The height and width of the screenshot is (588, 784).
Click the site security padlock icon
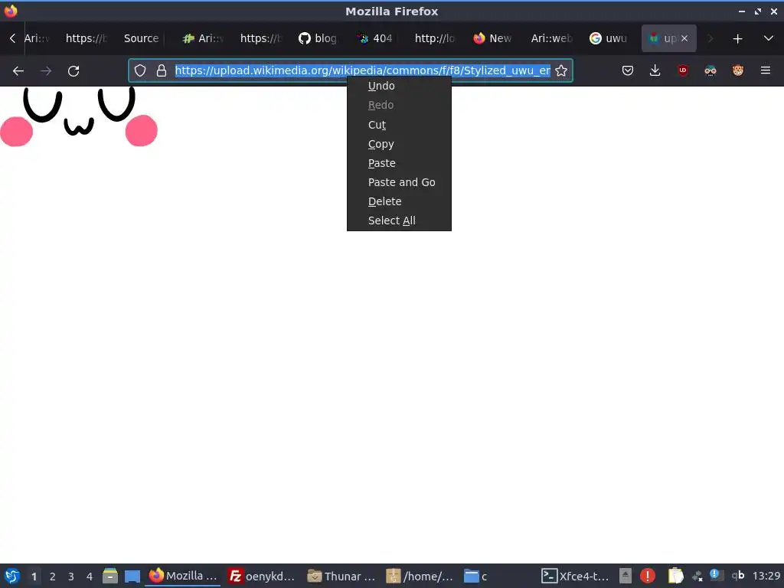(x=161, y=70)
